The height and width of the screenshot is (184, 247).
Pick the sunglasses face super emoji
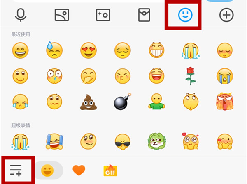click(x=123, y=142)
